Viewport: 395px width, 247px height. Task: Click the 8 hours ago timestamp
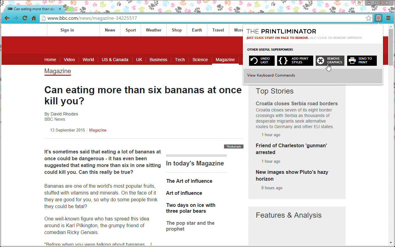(272, 188)
